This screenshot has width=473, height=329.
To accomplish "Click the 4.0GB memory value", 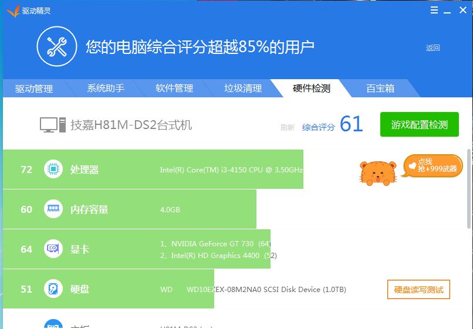I will tap(170, 209).
